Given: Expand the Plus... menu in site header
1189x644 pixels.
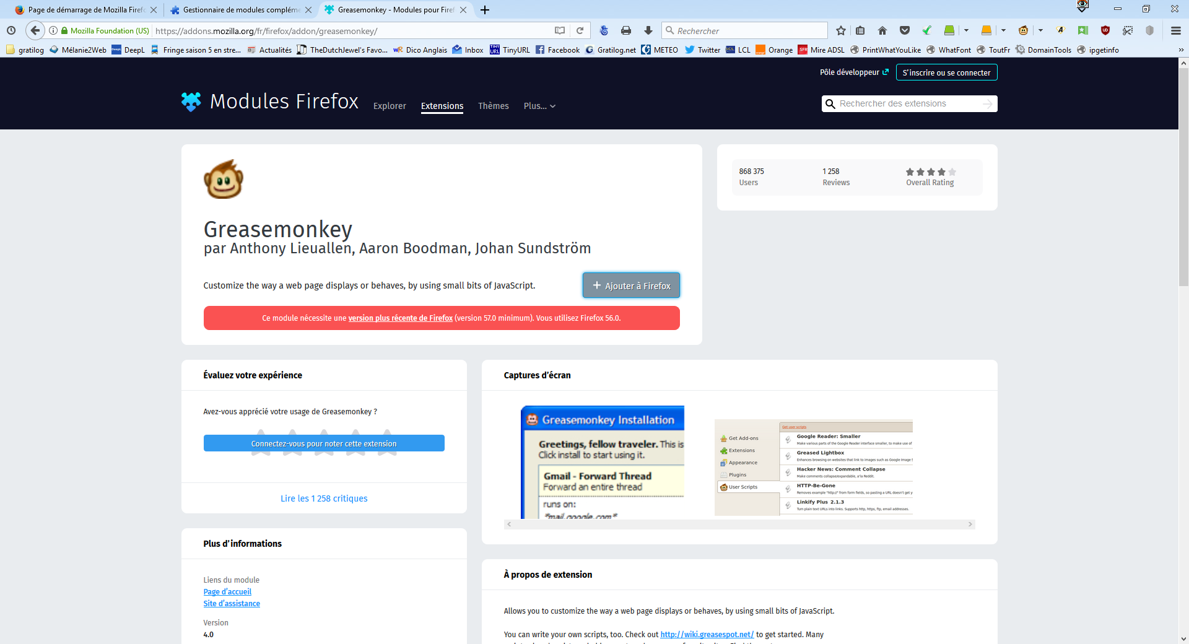Looking at the screenshot, I should (x=539, y=106).
